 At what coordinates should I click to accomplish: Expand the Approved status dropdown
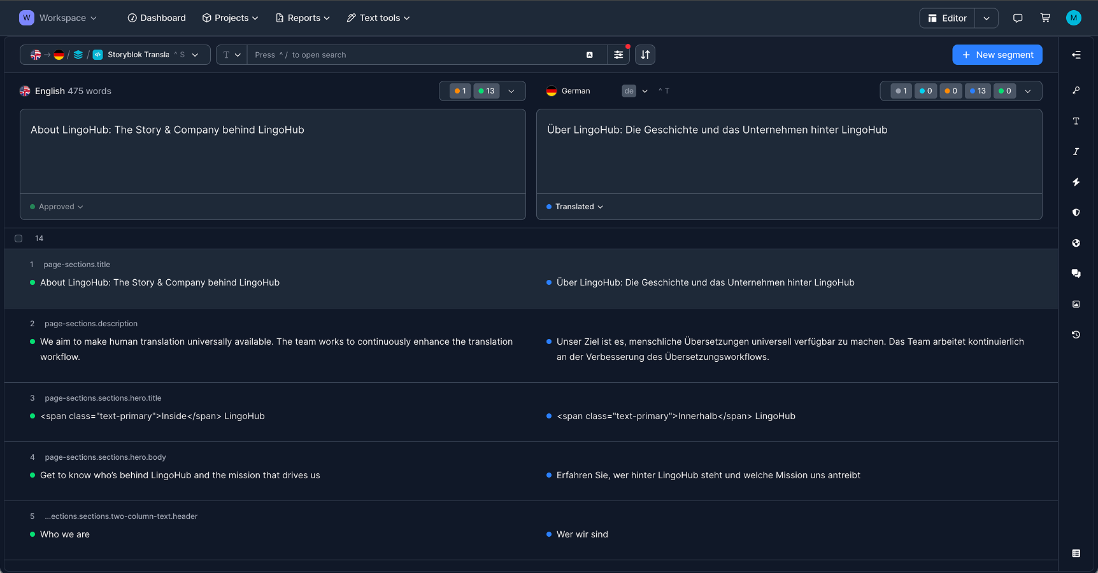click(x=57, y=207)
